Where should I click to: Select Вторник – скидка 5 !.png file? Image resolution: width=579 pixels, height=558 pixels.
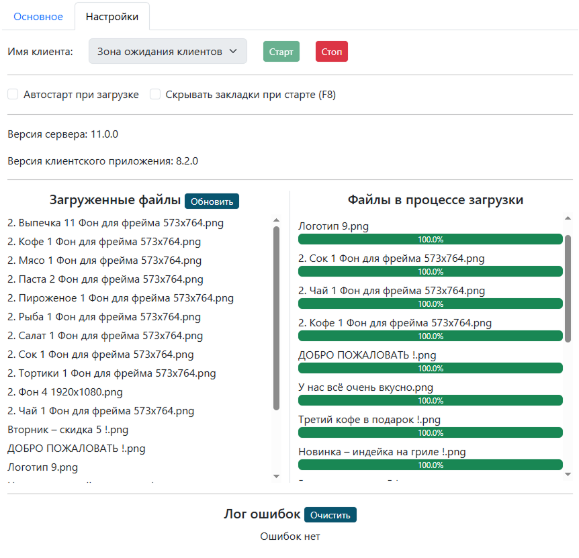click(x=68, y=430)
